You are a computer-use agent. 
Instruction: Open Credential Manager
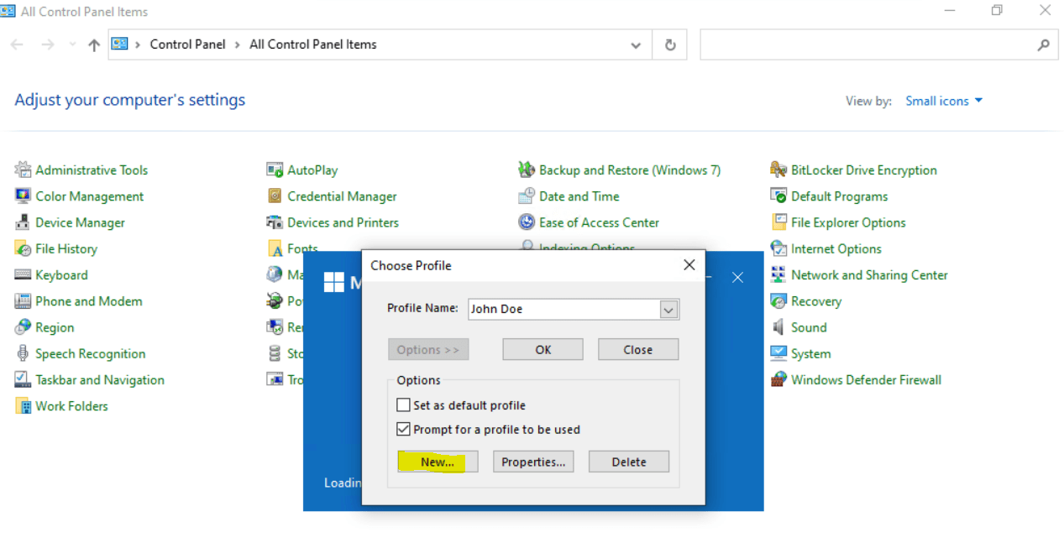[341, 196]
